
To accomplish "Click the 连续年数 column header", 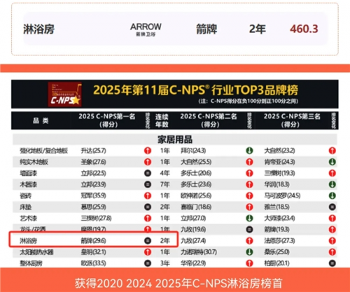I will (x=162, y=120).
